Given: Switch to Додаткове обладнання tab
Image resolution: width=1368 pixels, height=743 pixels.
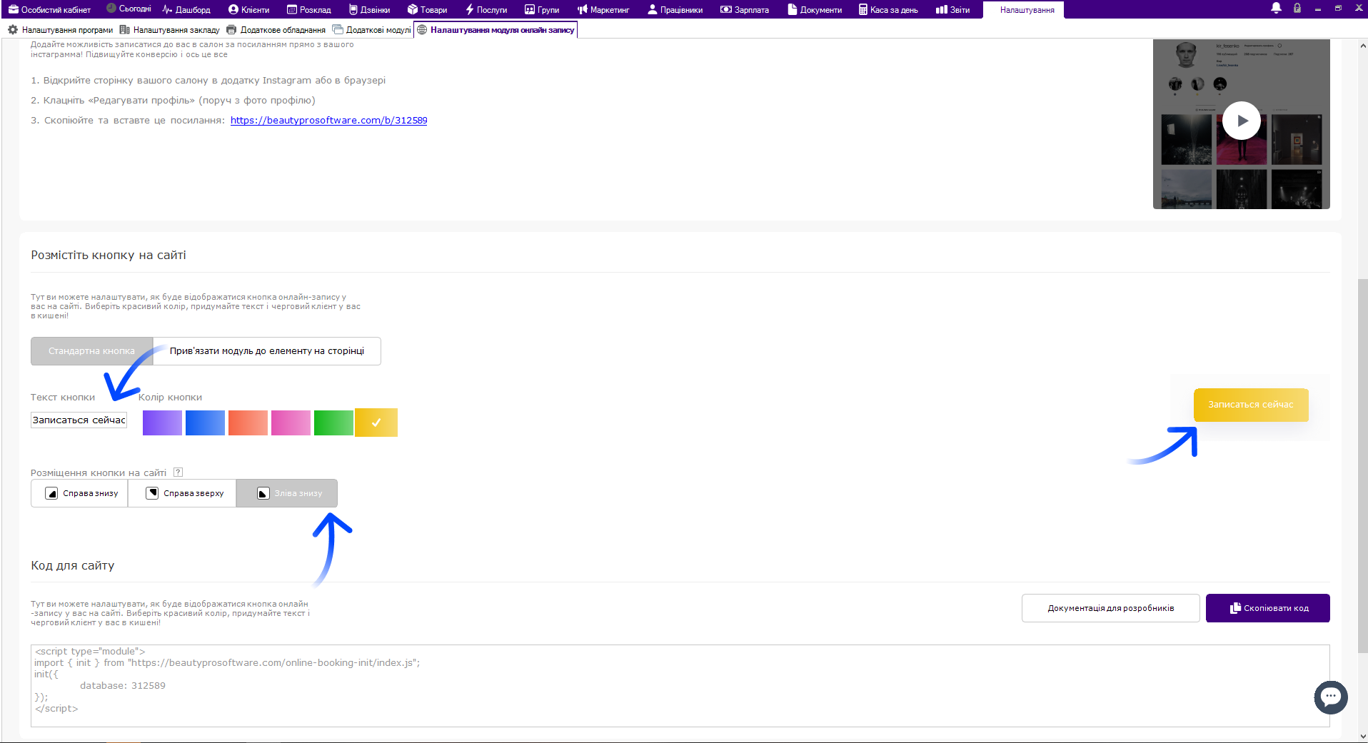Looking at the screenshot, I should pos(276,30).
